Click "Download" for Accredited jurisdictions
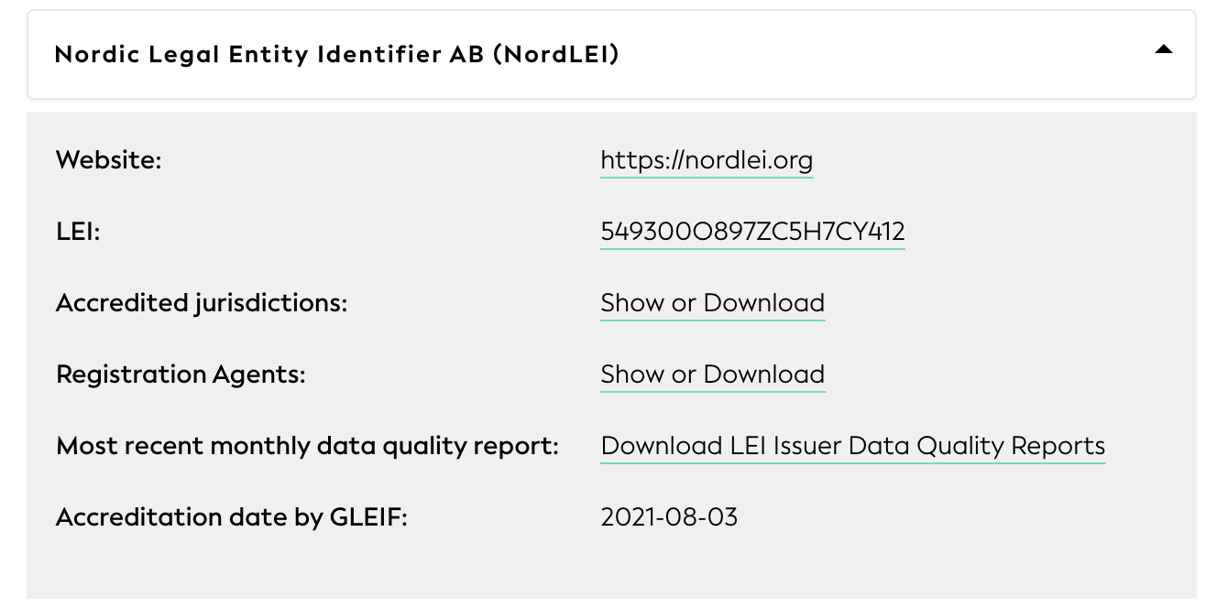 [x=764, y=303]
